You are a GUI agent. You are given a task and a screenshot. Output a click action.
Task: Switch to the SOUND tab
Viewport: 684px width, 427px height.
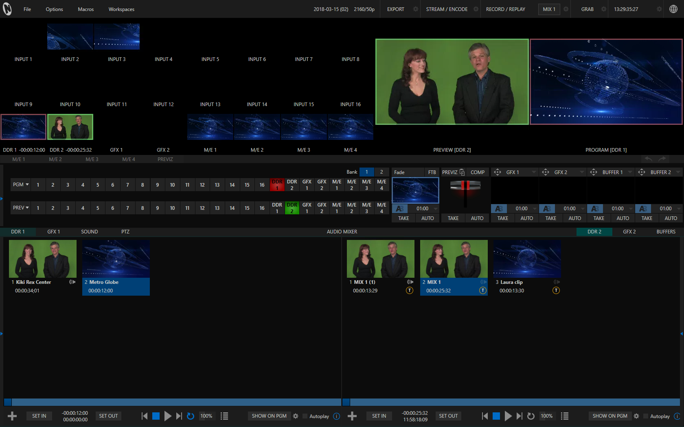(90, 231)
